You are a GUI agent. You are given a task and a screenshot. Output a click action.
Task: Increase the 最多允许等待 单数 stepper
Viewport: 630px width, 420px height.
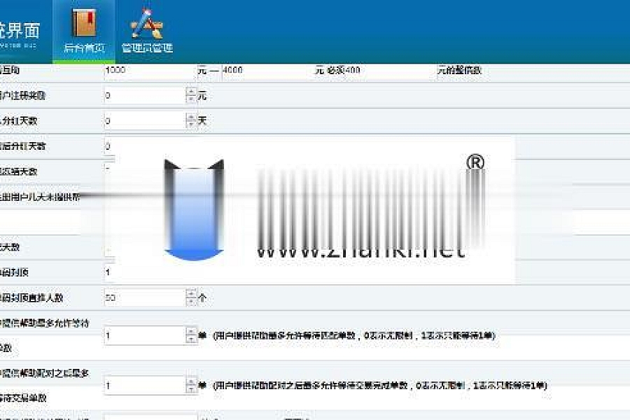point(191,331)
